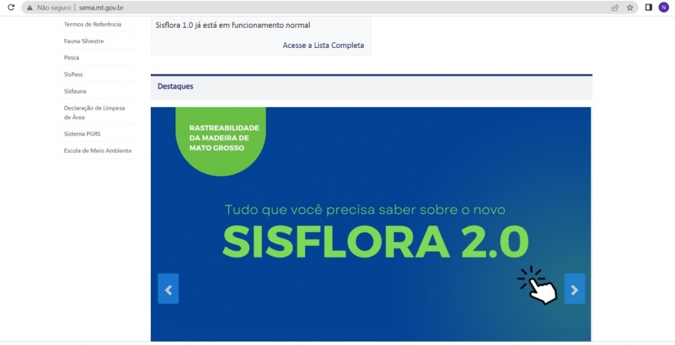Reload the page with the refresh icon
This screenshot has width=675, height=345.
[x=11, y=7]
